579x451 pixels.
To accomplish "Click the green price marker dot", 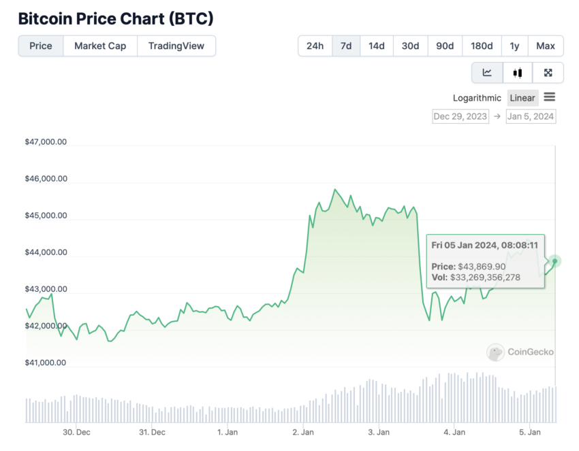I will 554,261.
